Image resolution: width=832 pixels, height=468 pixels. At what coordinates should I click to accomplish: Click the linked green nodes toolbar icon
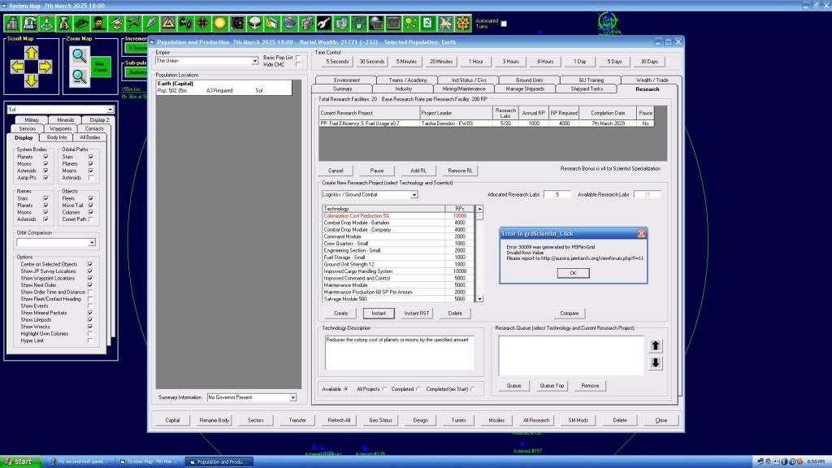click(410, 24)
